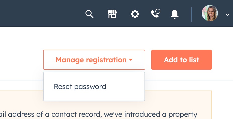Choose the Reset password dropdown option
This screenshot has width=233, height=119.
80,87
